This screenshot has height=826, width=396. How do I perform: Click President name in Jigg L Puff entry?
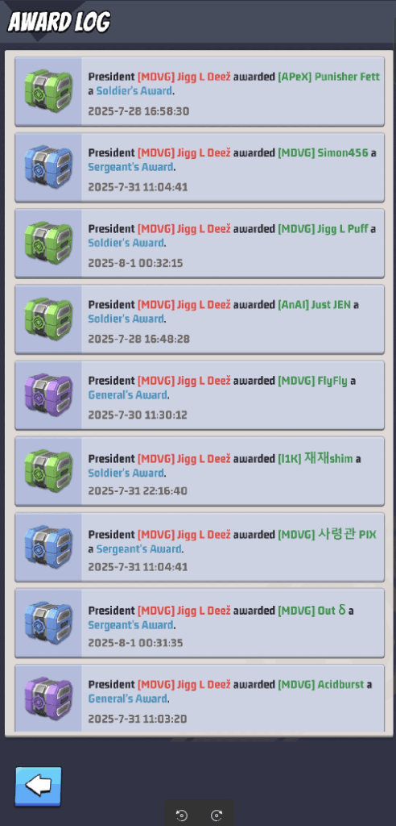pos(184,228)
